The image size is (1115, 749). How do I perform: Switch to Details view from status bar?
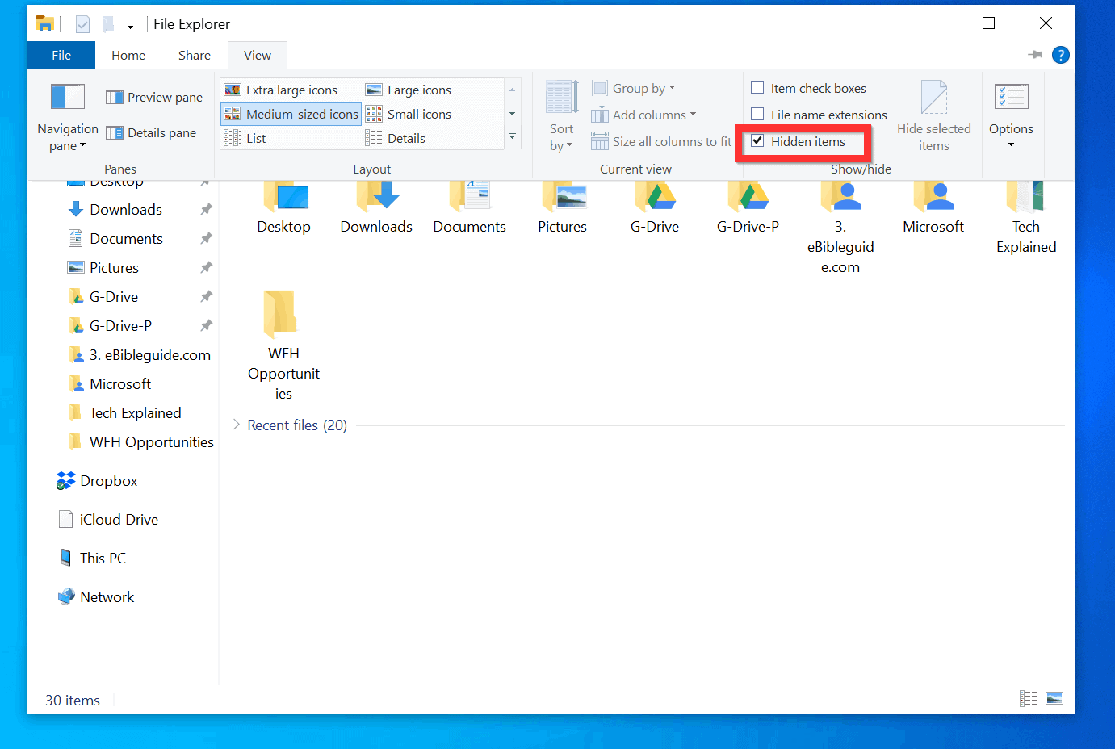point(1029,697)
